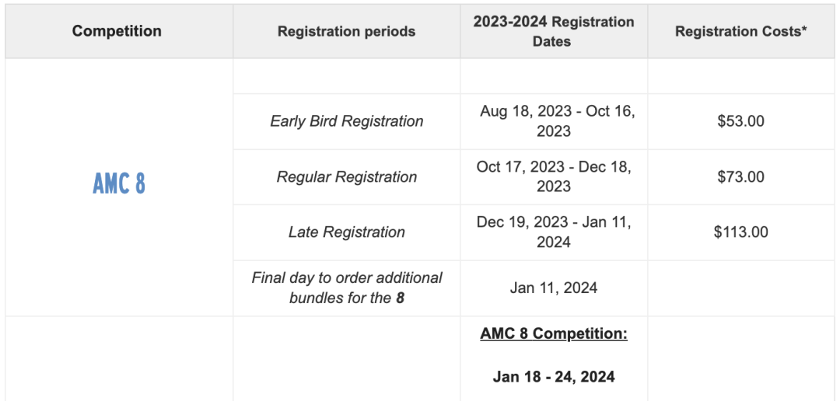The height and width of the screenshot is (401, 840).
Task: Click the Aug 18, 2023 - Oct 16 date cell
Action: click(x=554, y=121)
